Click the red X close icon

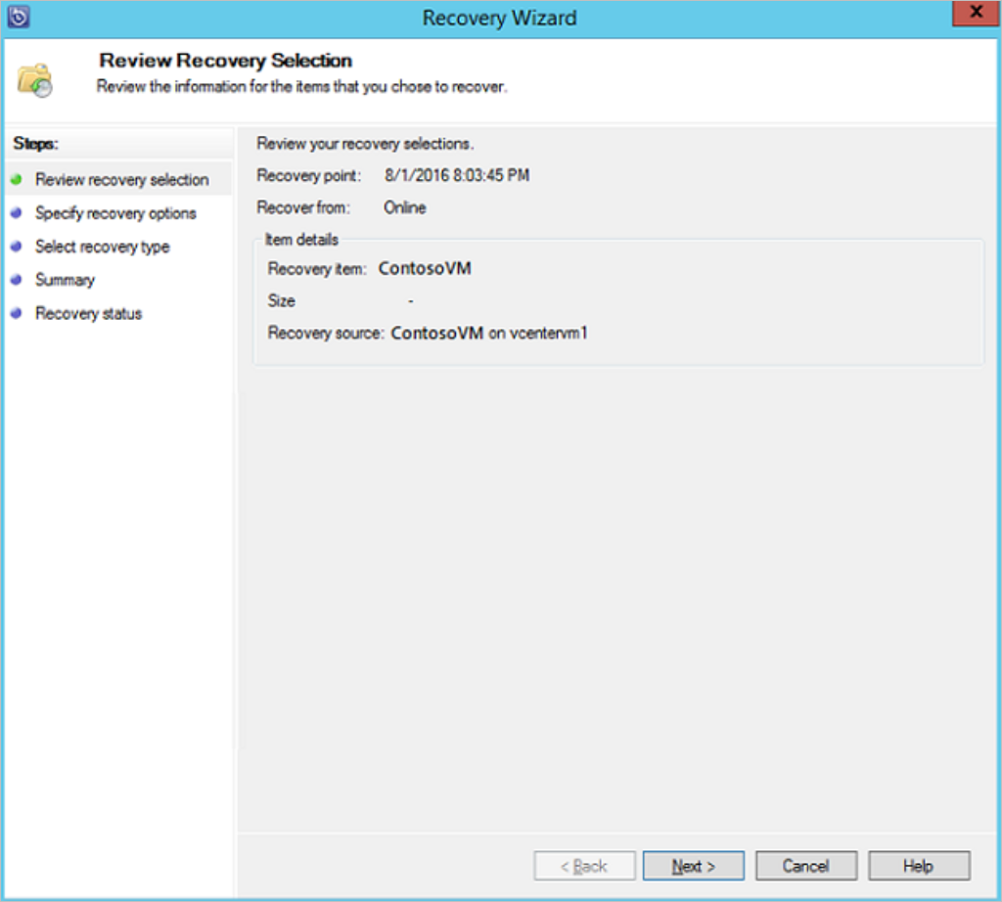(x=975, y=13)
